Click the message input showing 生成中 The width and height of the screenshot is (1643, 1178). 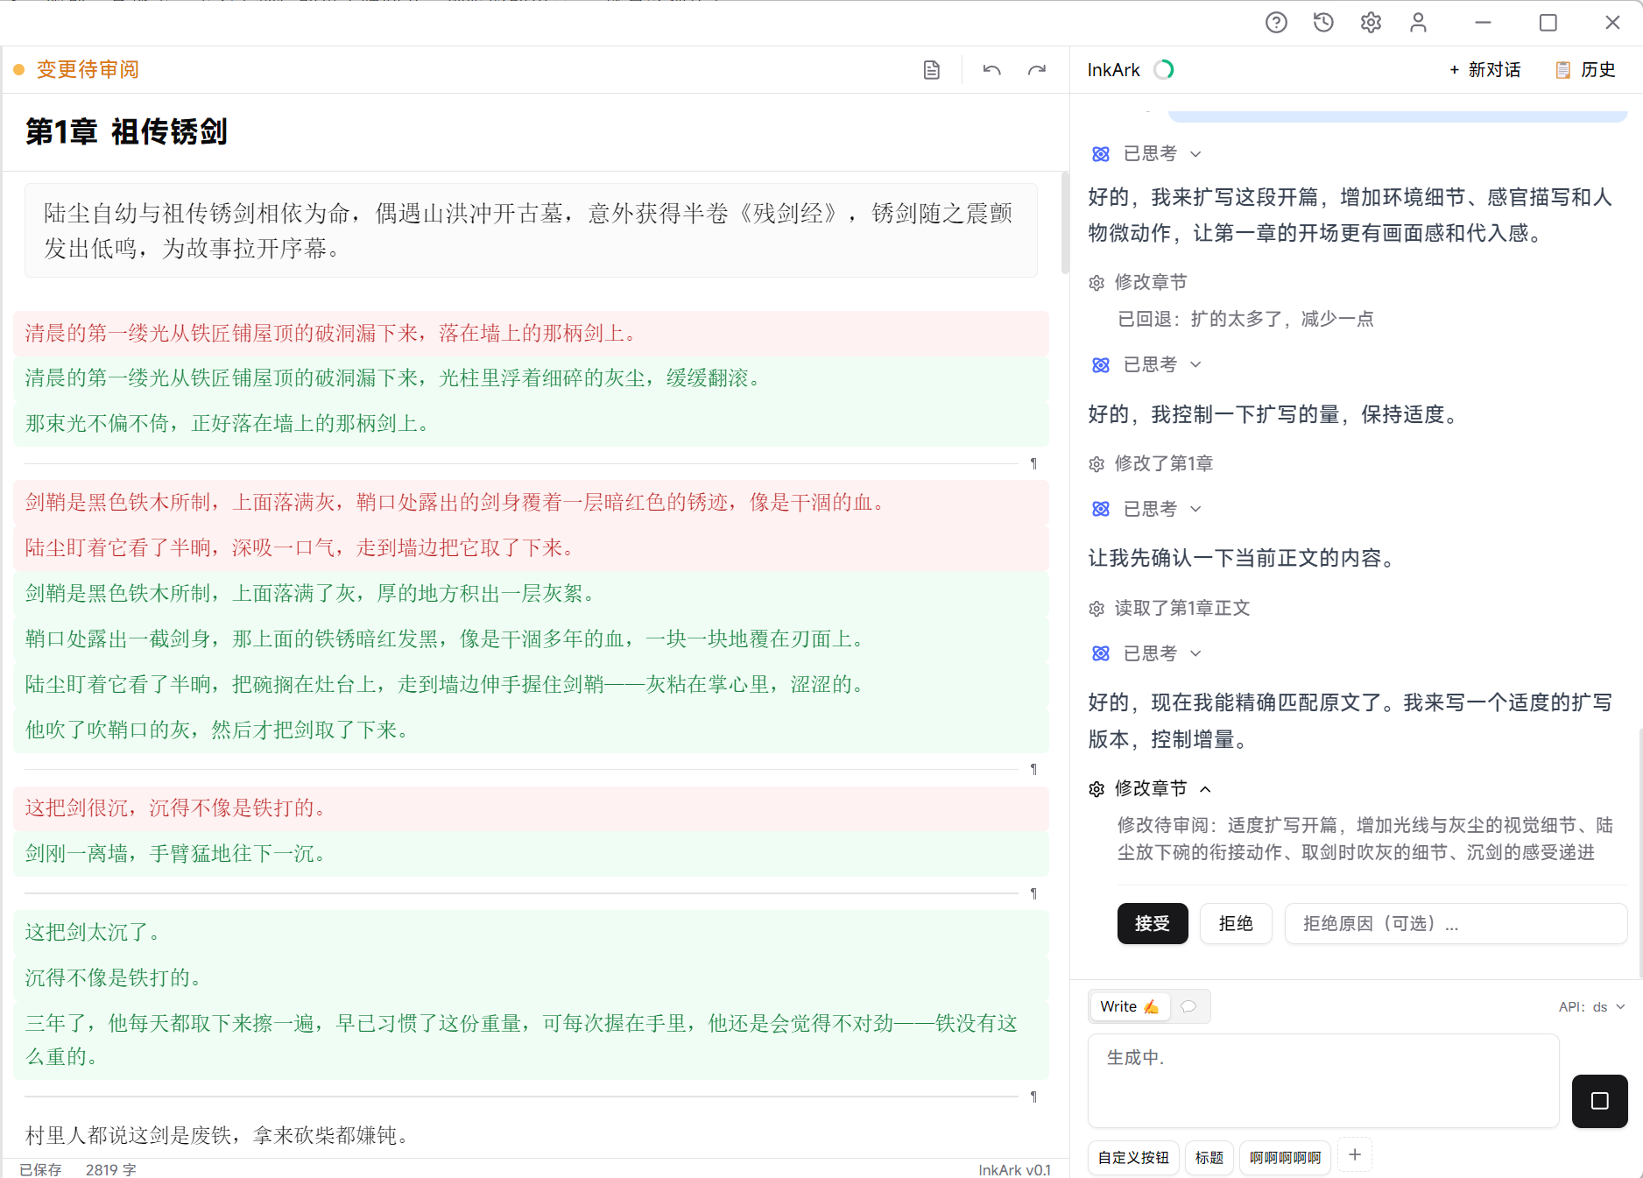coord(1323,1080)
